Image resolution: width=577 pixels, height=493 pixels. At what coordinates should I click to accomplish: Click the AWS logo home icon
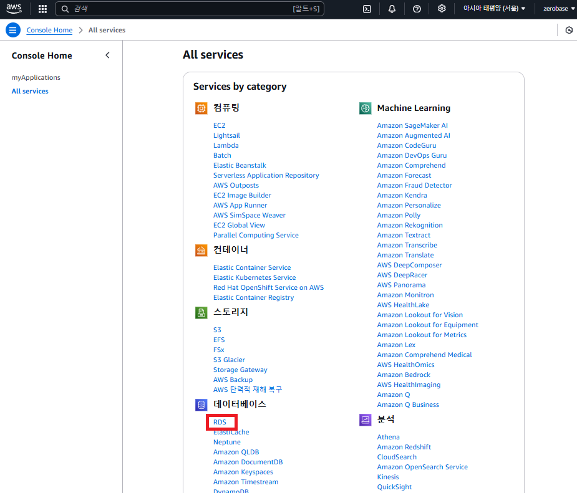click(x=14, y=9)
